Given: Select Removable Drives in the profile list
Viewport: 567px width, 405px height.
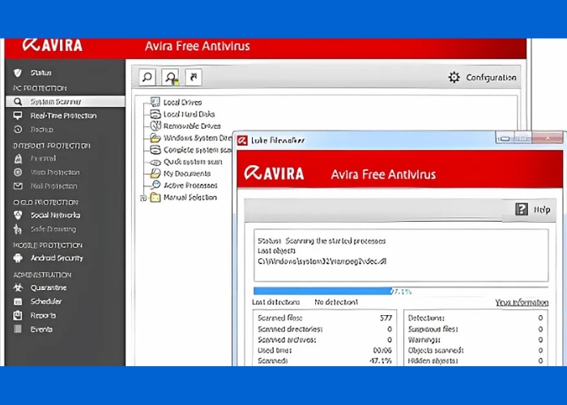Looking at the screenshot, I should tap(191, 126).
